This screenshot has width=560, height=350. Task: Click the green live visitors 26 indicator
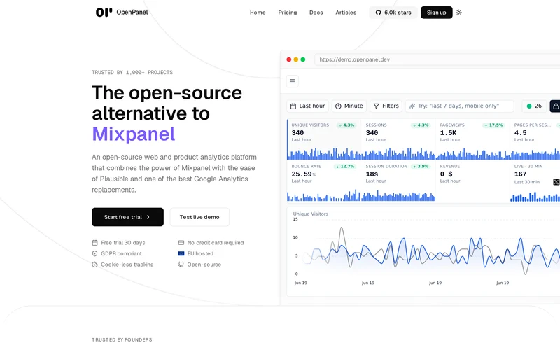(x=534, y=106)
